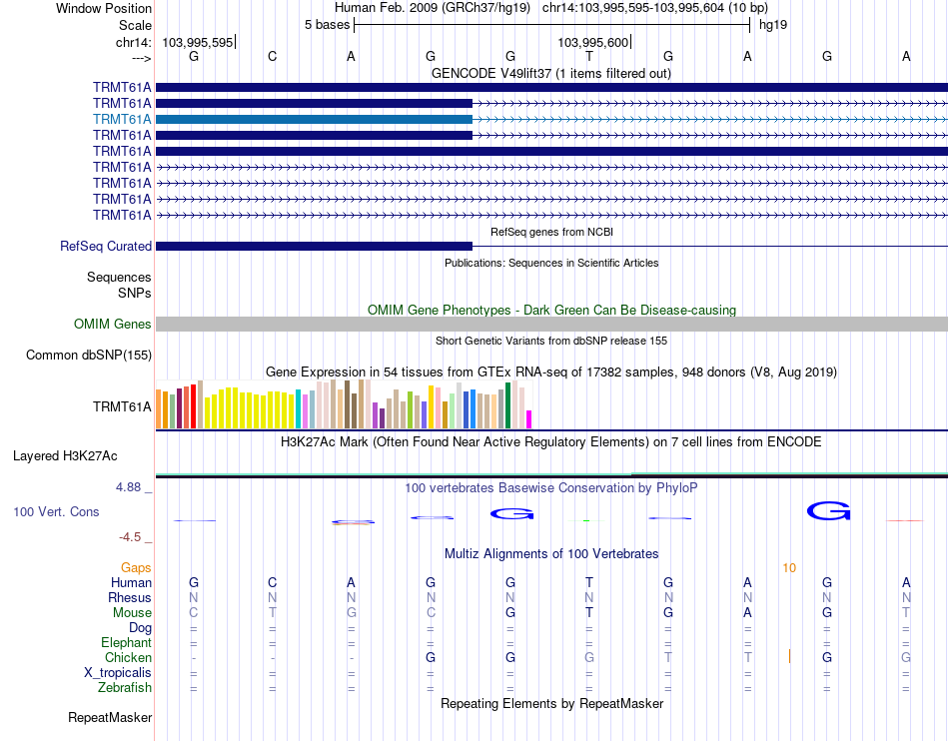Click the 4.88 PhyloP upper scale value
The width and height of the screenshot is (949, 741).
[128, 487]
